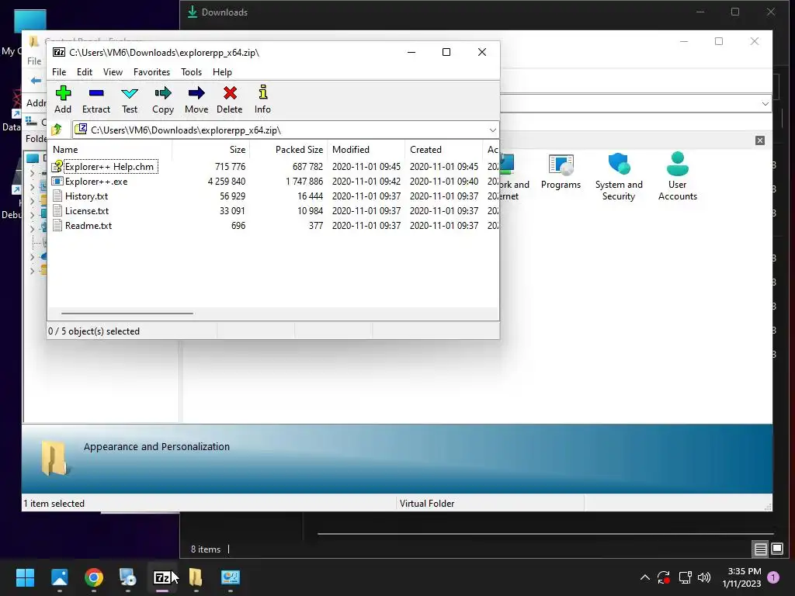Image resolution: width=795 pixels, height=596 pixels.
Task: Switch Downloads window to large icons view
Action: (x=776, y=549)
